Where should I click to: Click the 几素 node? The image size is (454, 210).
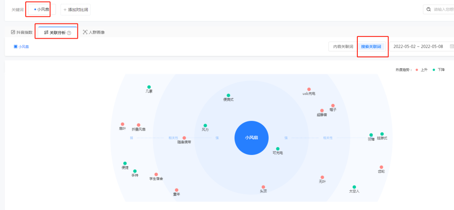149,87
